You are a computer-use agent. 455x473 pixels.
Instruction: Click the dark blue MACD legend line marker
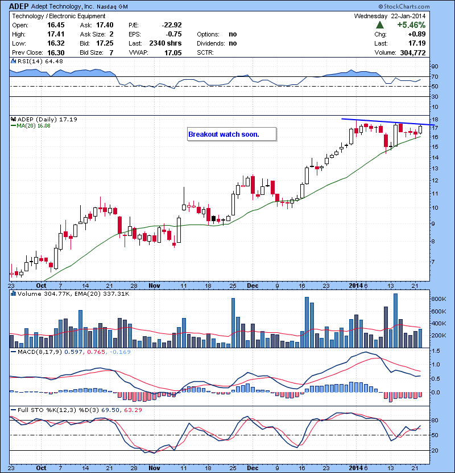(x=13, y=352)
